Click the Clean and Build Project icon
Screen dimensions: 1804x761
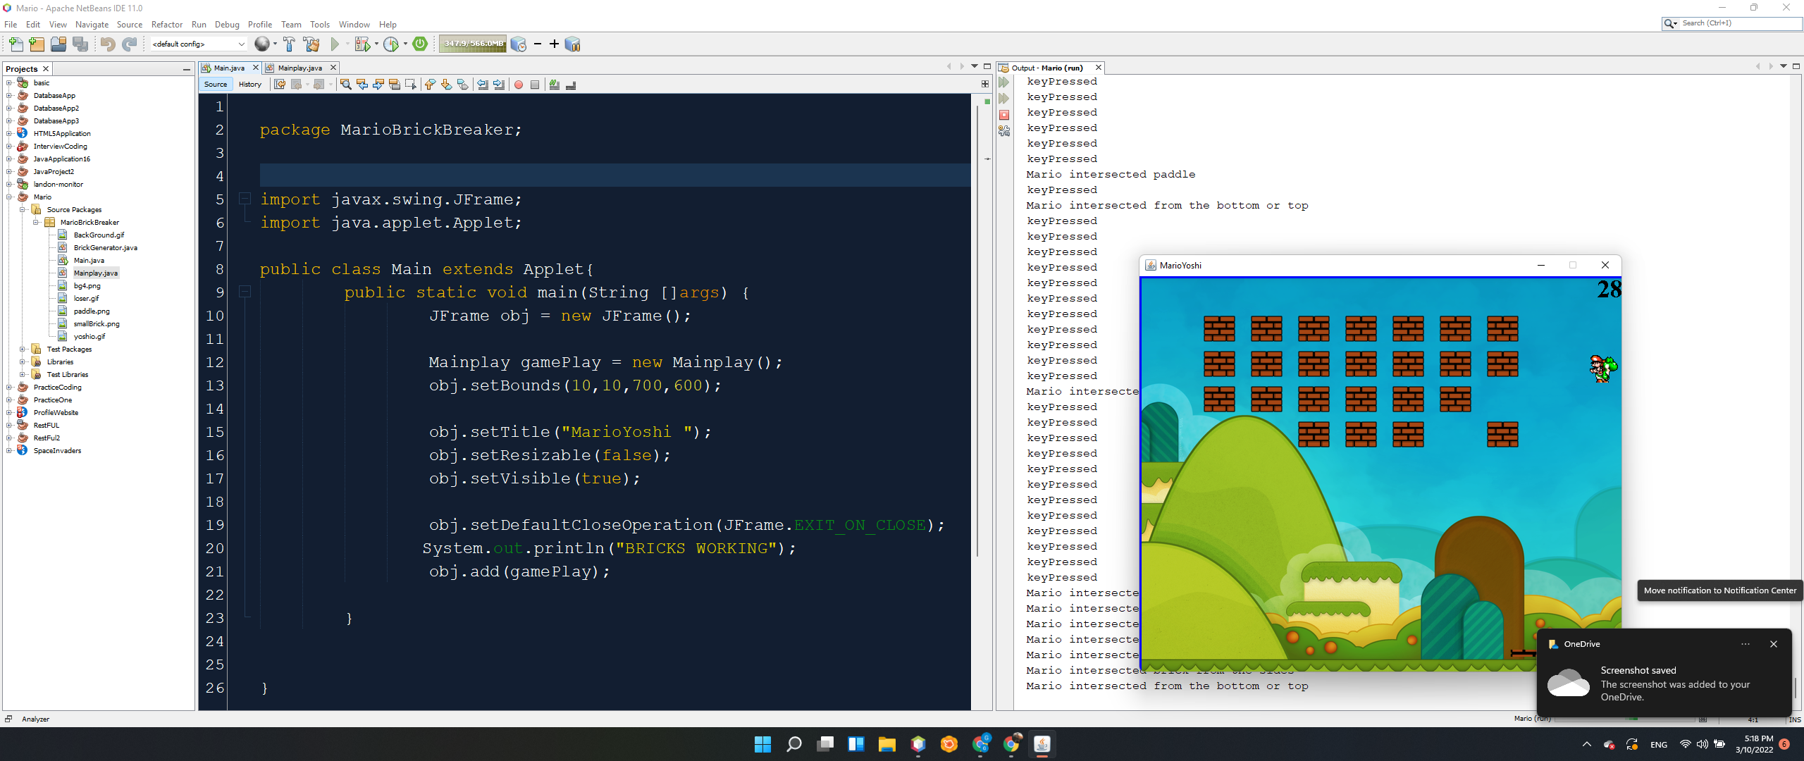[311, 44]
